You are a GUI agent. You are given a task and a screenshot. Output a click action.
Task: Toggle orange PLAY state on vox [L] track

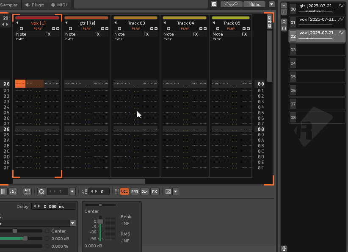click(38, 29)
